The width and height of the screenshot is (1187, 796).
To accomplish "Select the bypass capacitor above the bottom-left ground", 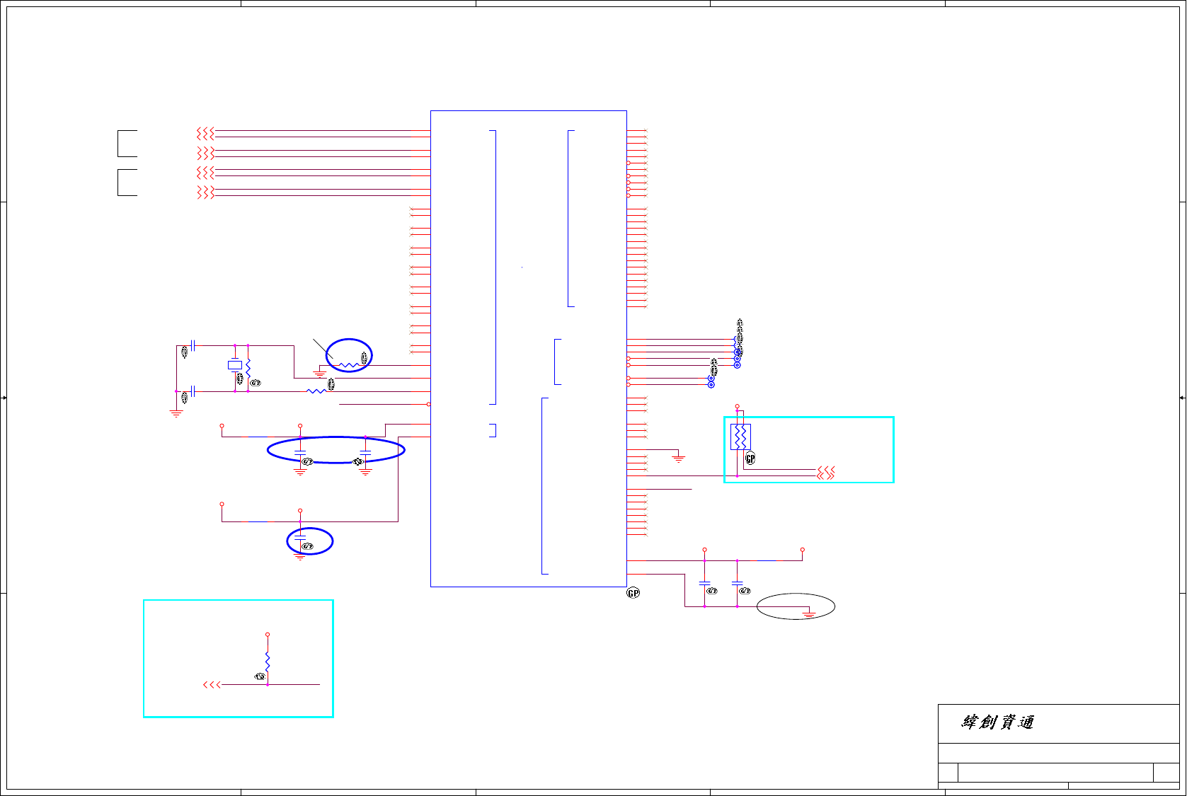I will tap(300, 537).
